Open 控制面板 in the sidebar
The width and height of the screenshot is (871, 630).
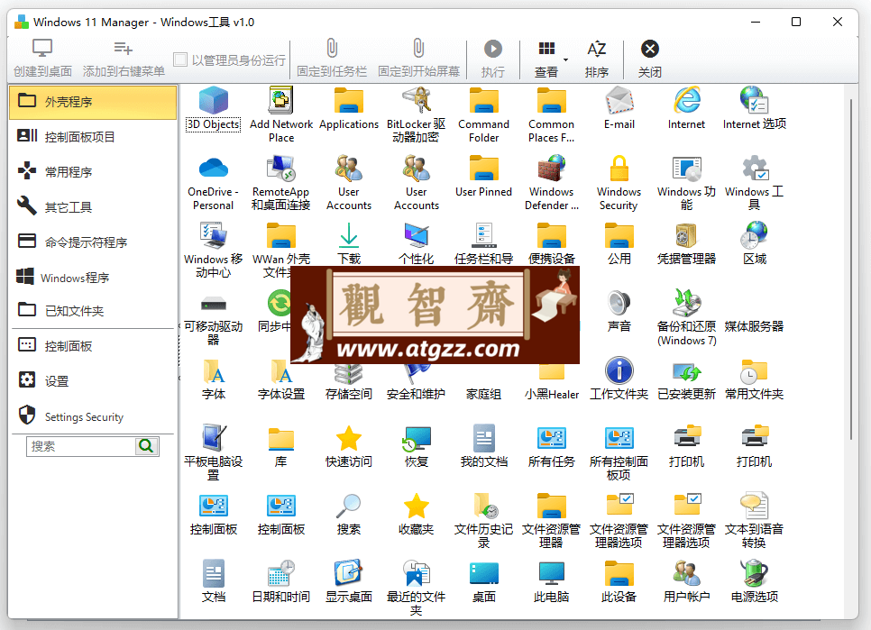point(93,346)
